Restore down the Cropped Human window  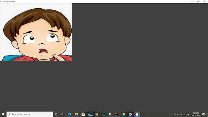[x=198, y=1]
